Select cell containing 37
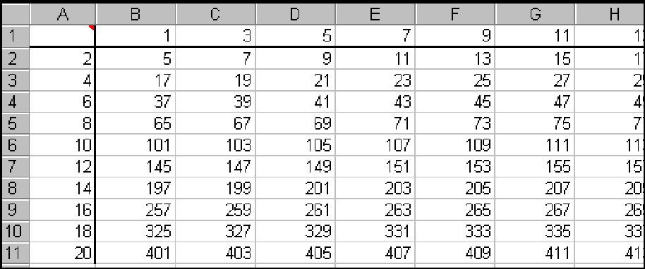The image size is (645, 269). [x=135, y=101]
